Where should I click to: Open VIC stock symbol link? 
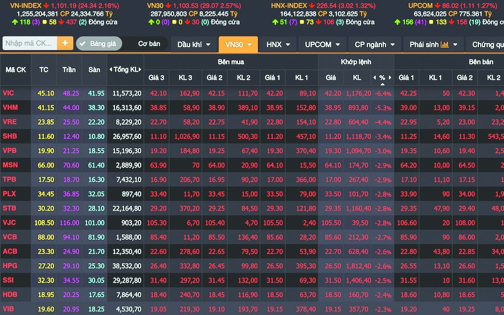(x=9, y=93)
